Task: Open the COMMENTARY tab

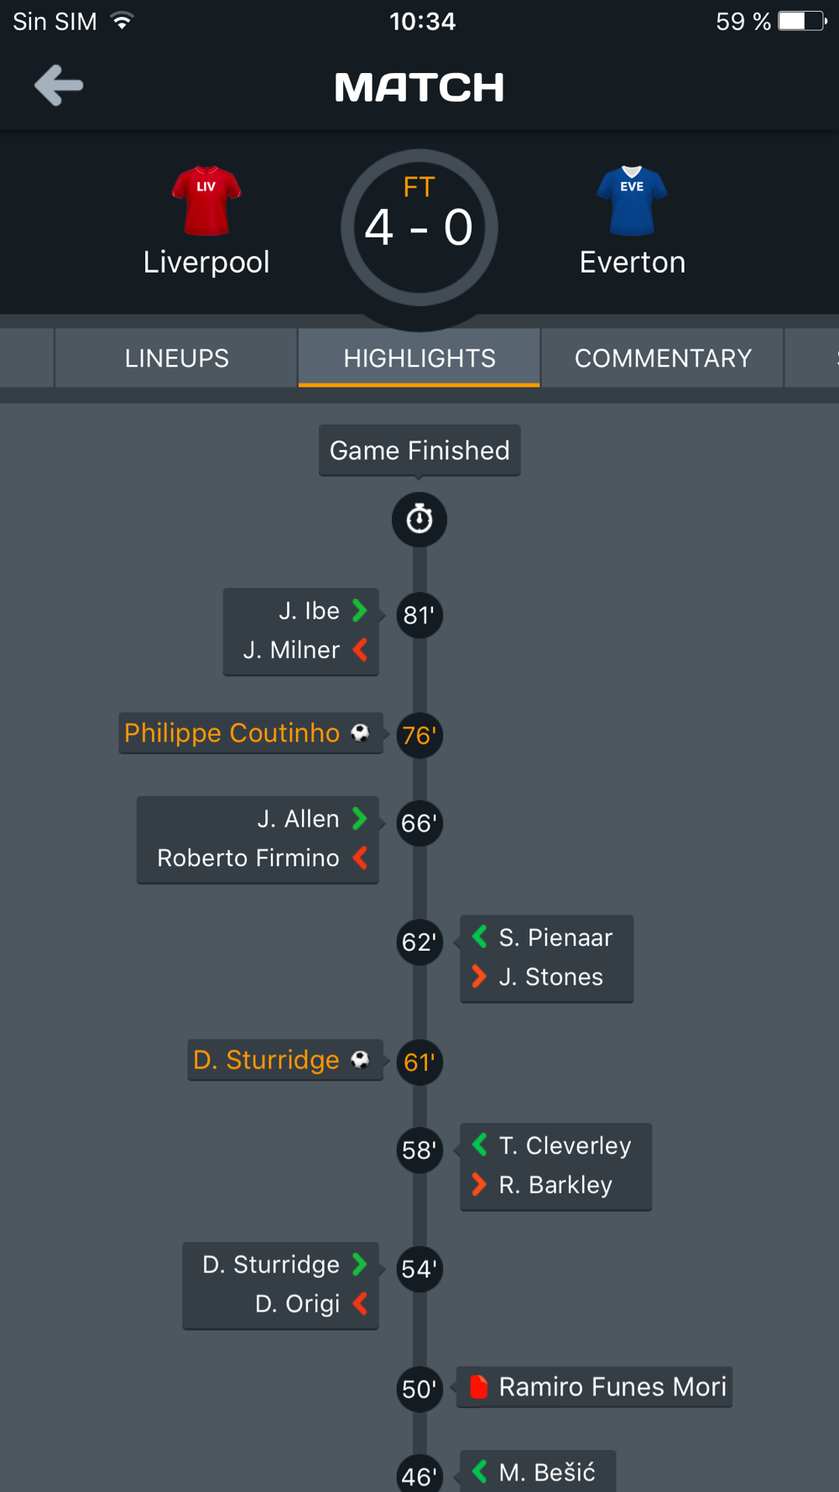Action: 663,358
